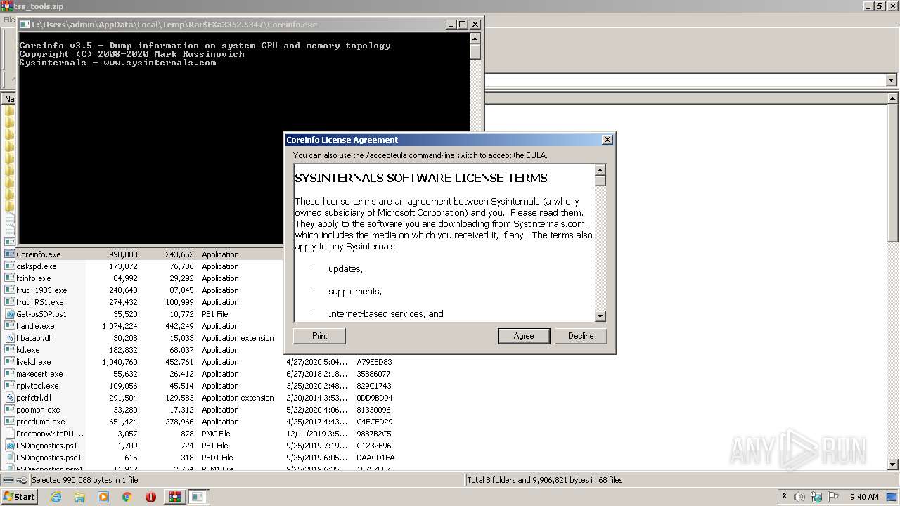The width and height of the screenshot is (900, 506).
Task: Click console window scrollbar up arrow
Action: [x=475, y=39]
